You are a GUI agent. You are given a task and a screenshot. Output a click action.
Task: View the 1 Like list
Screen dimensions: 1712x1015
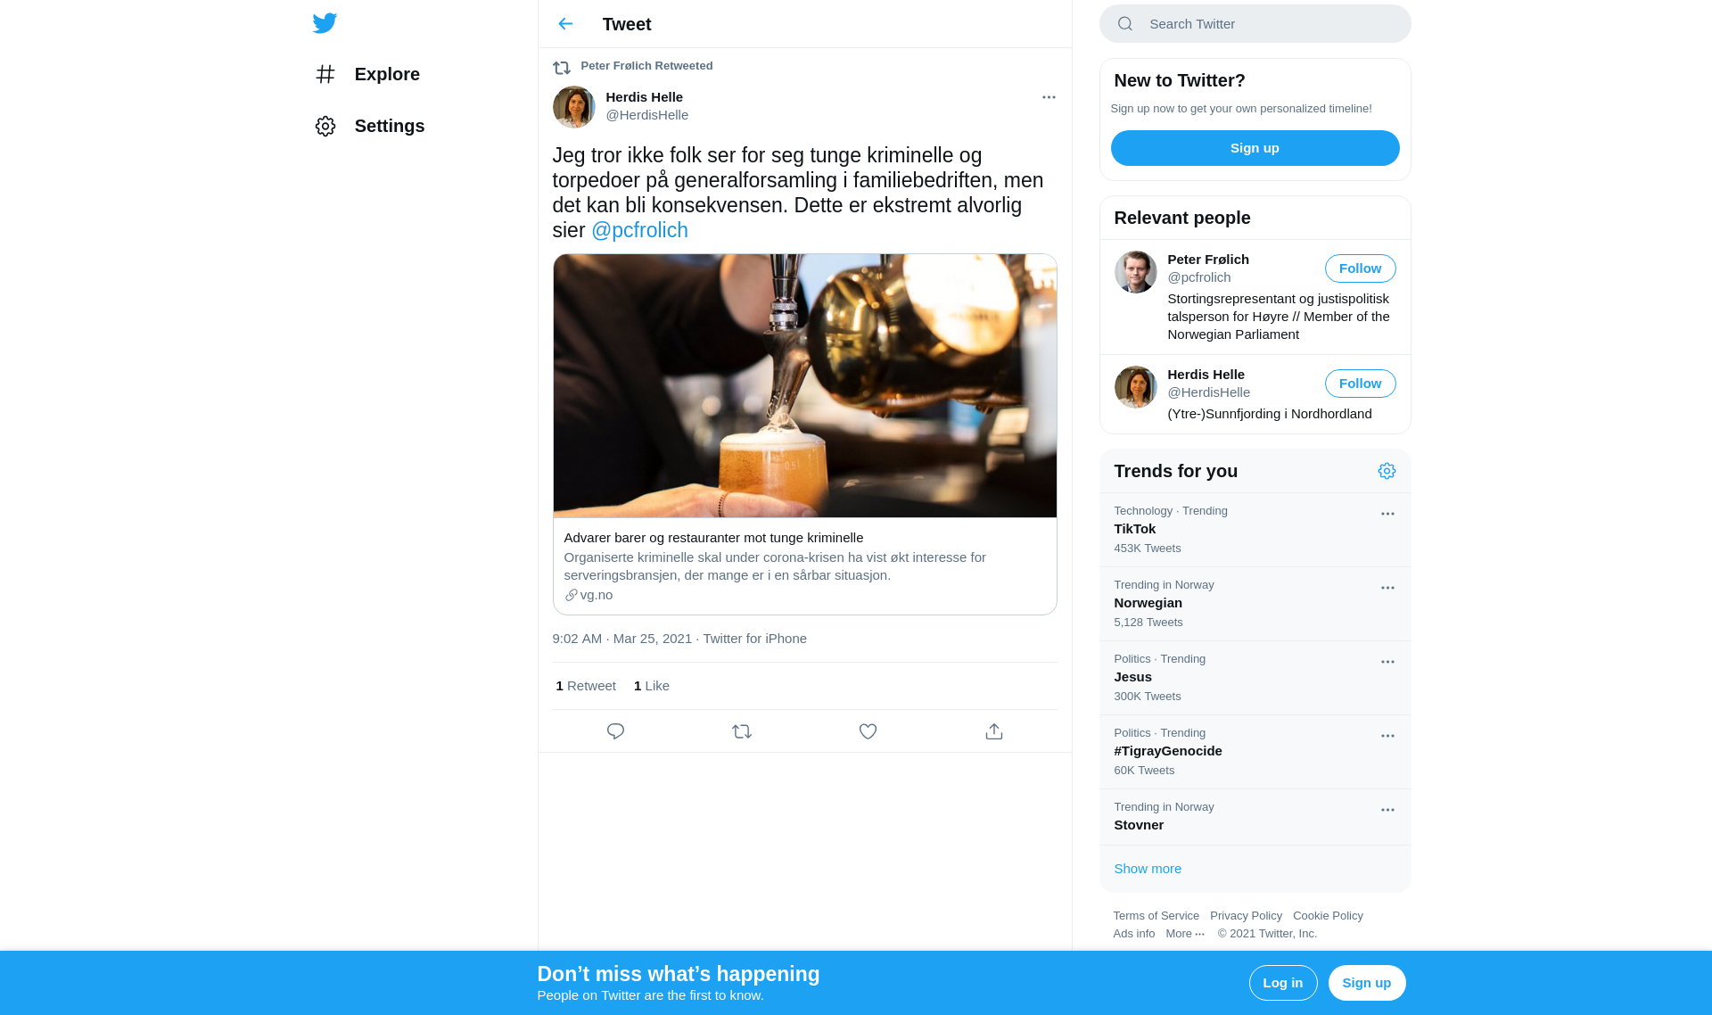point(651,686)
